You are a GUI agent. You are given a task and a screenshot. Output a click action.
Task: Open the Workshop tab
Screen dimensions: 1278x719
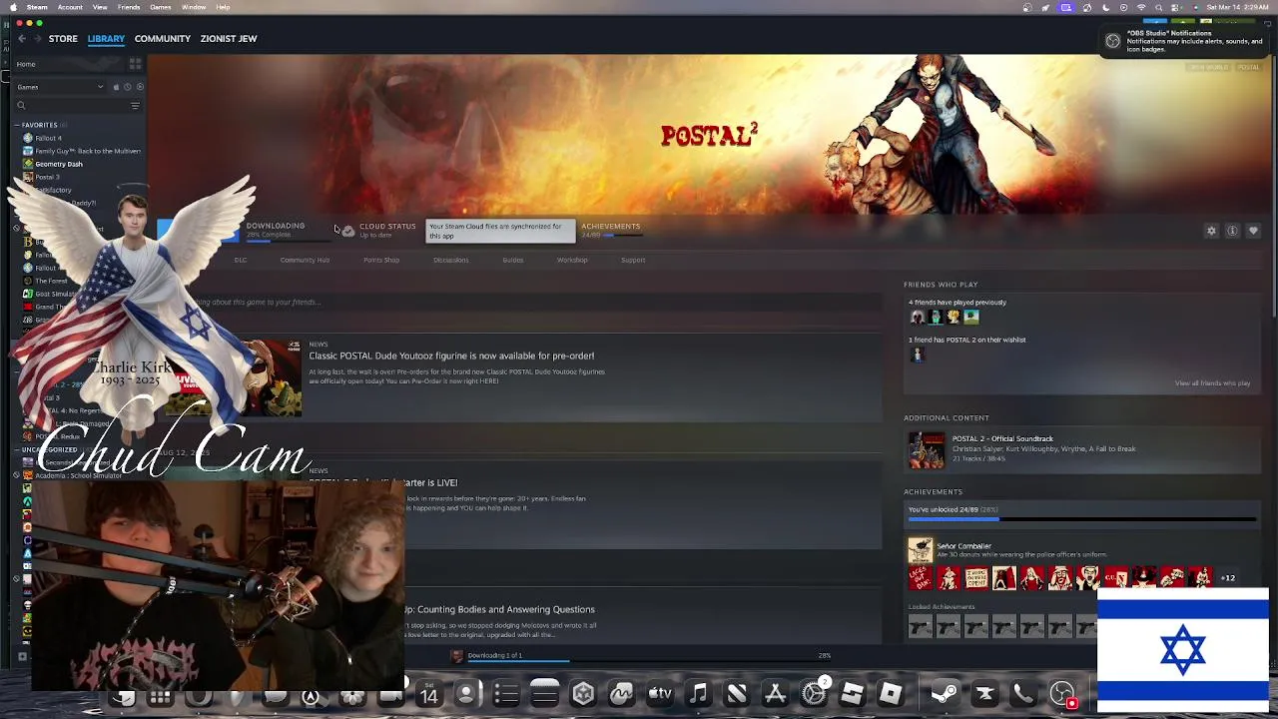click(x=572, y=260)
